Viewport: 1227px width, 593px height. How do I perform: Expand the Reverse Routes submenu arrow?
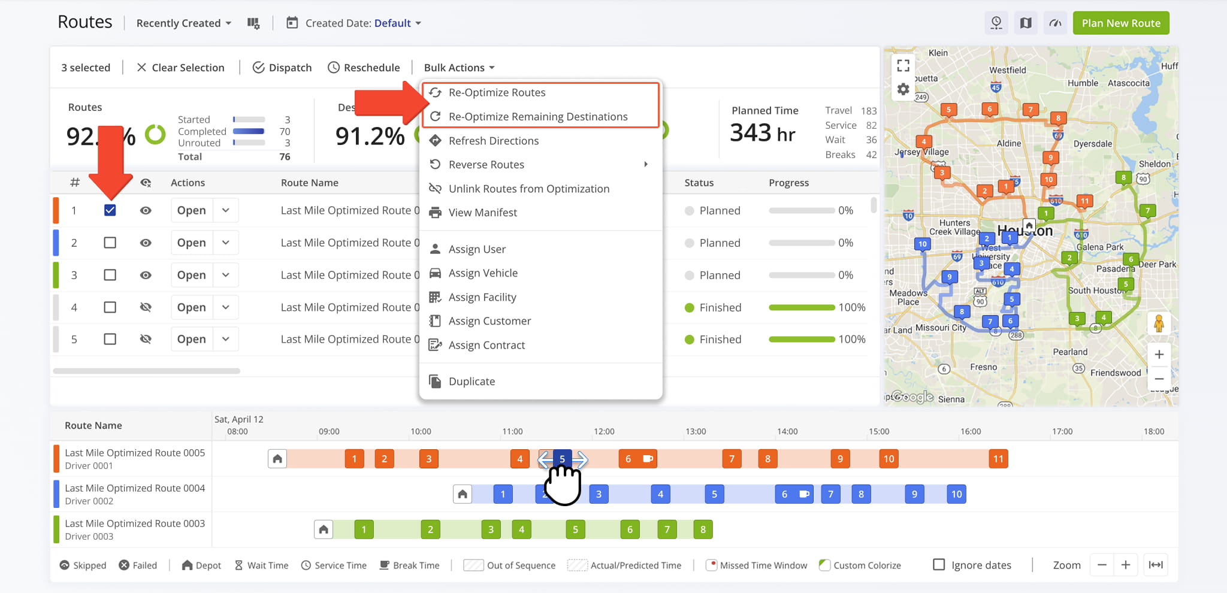pyautogui.click(x=645, y=165)
